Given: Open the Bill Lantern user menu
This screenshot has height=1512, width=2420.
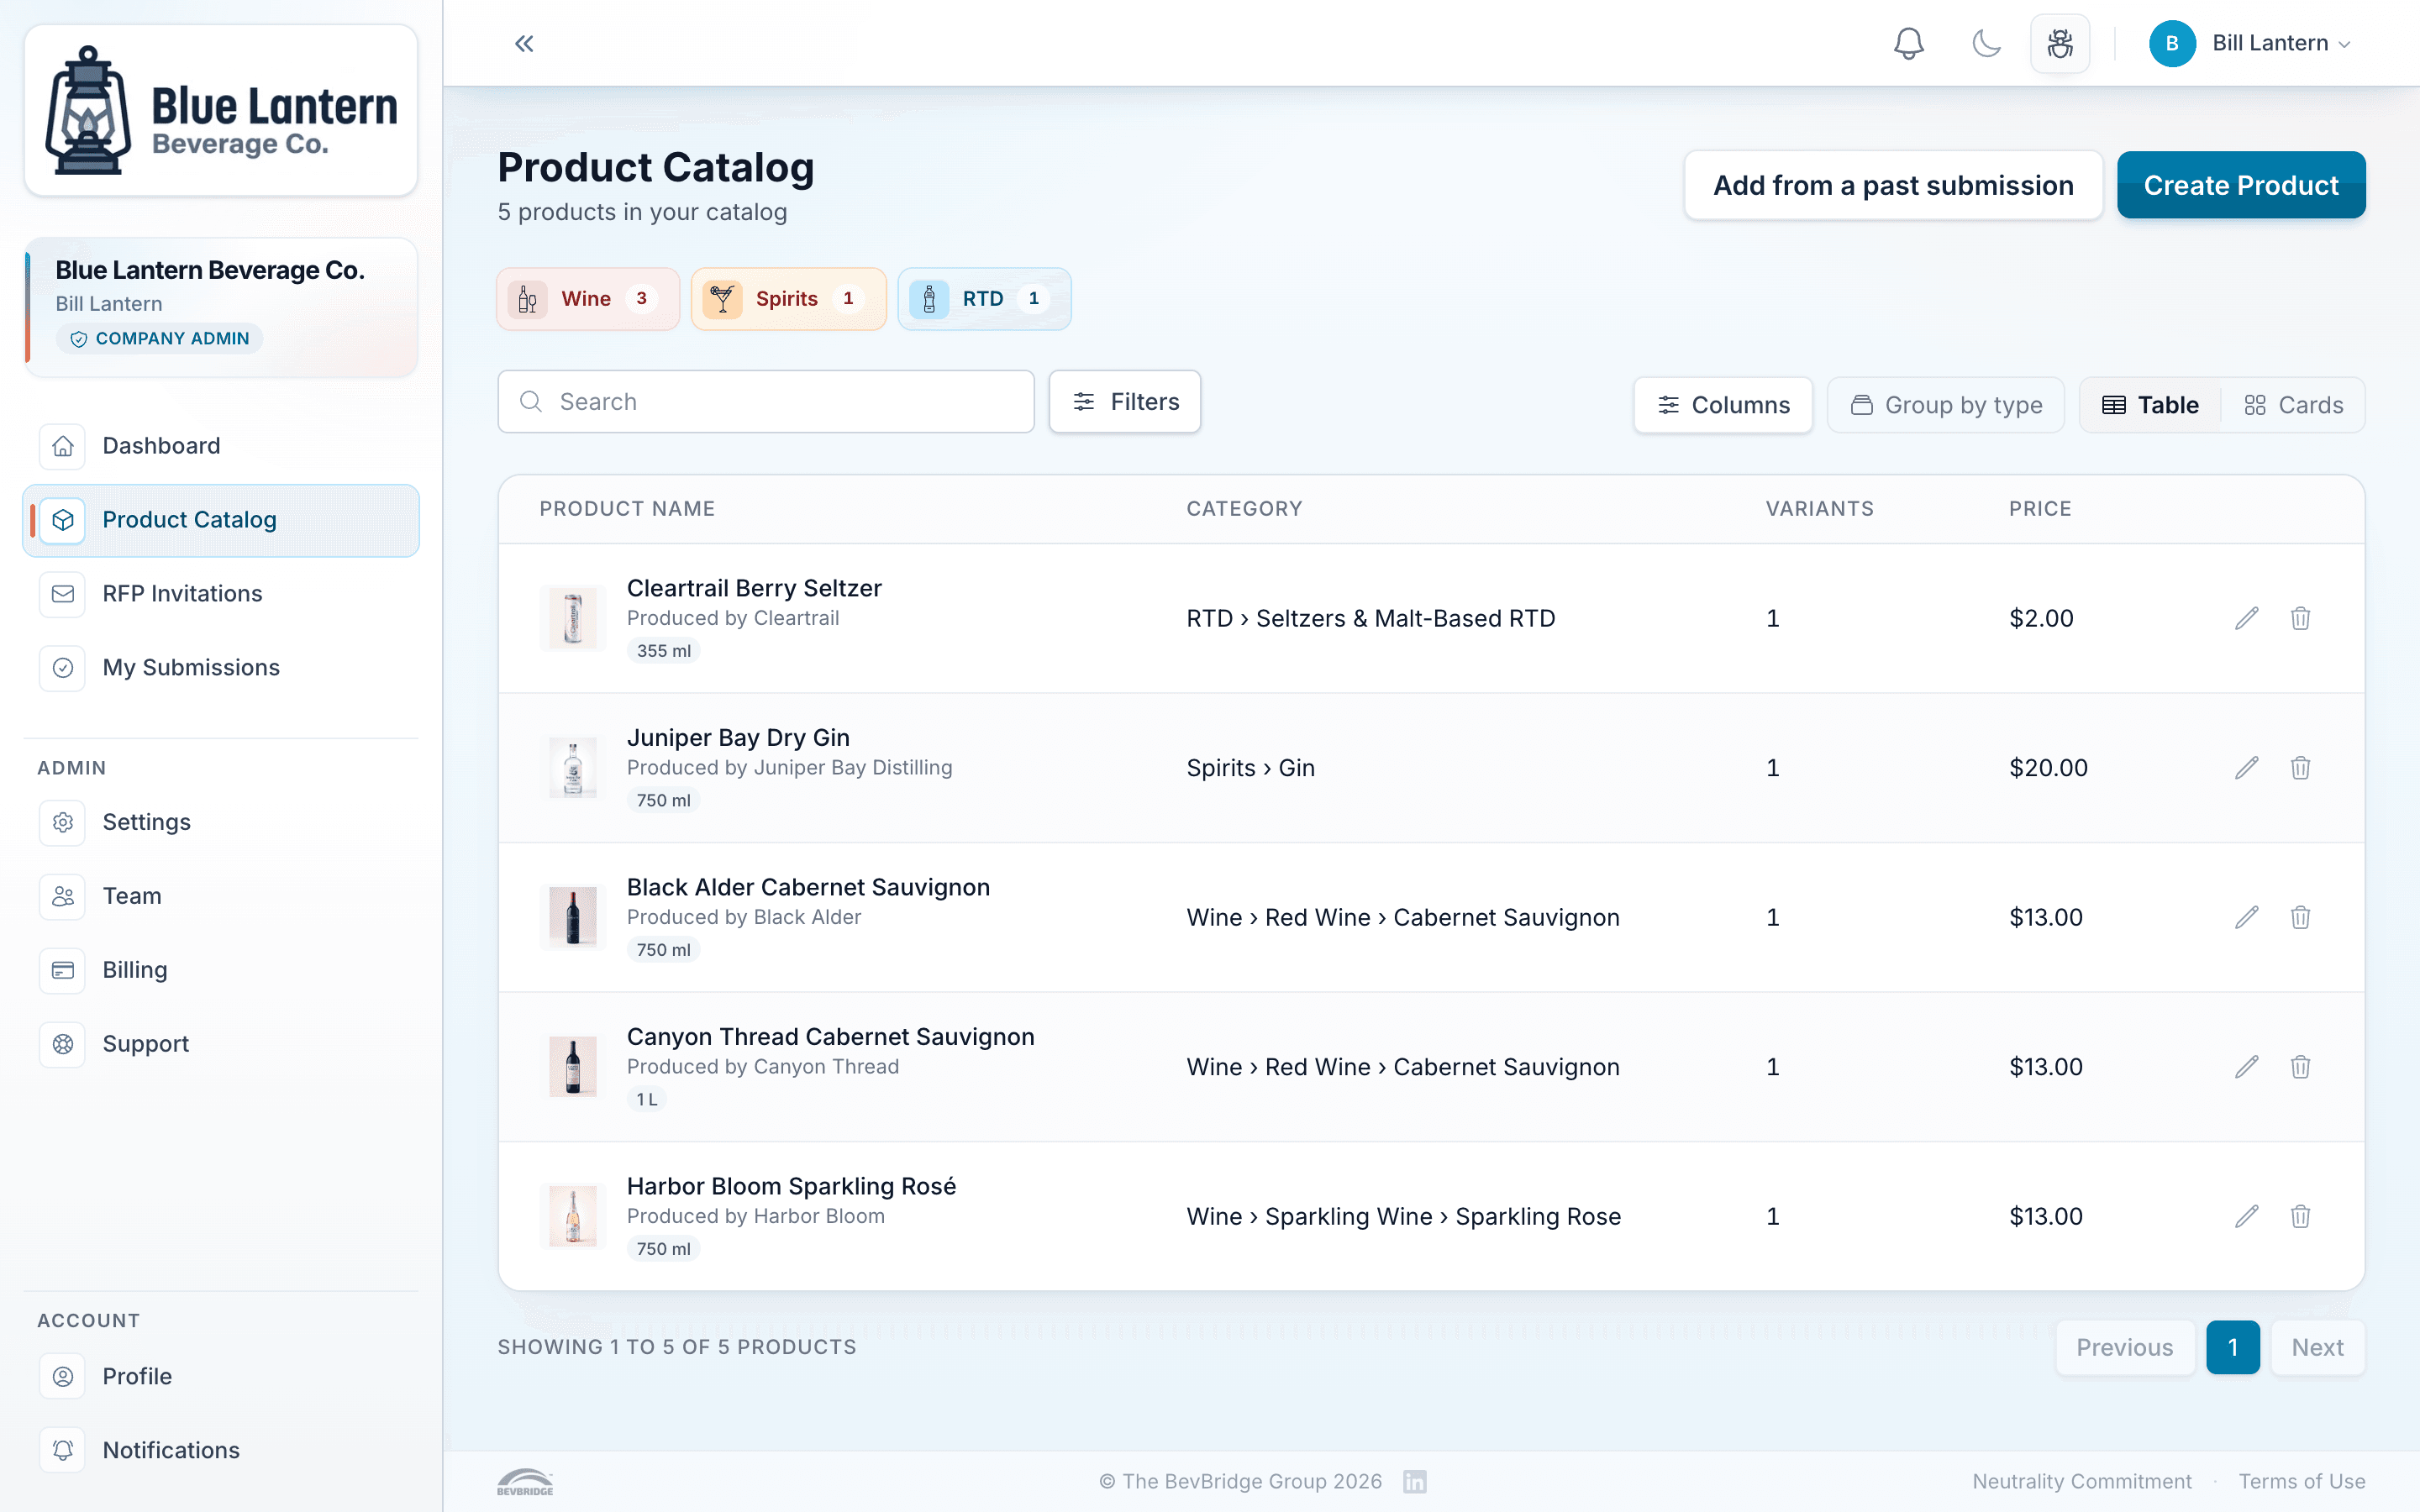Looking at the screenshot, I should pyautogui.click(x=2251, y=43).
